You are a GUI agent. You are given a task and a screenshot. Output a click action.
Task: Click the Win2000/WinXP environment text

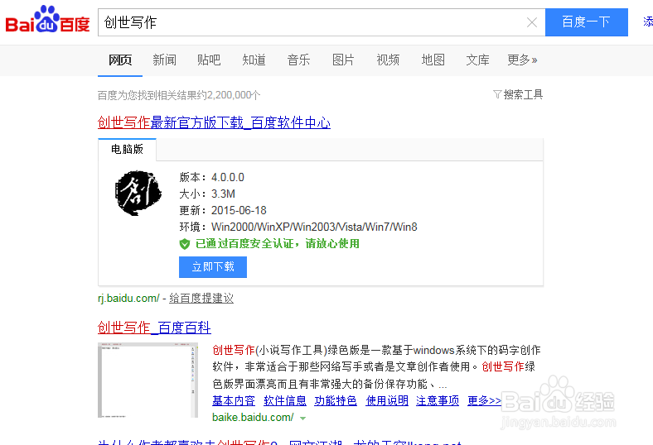[314, 227]
